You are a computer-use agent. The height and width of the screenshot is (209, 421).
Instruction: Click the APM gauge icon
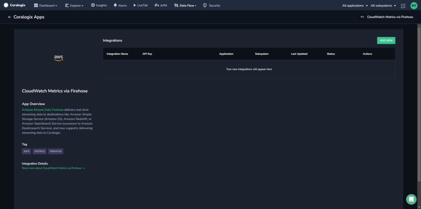click(x=157, y=5)
